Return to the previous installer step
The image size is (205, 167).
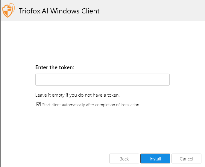pos(124,159)
